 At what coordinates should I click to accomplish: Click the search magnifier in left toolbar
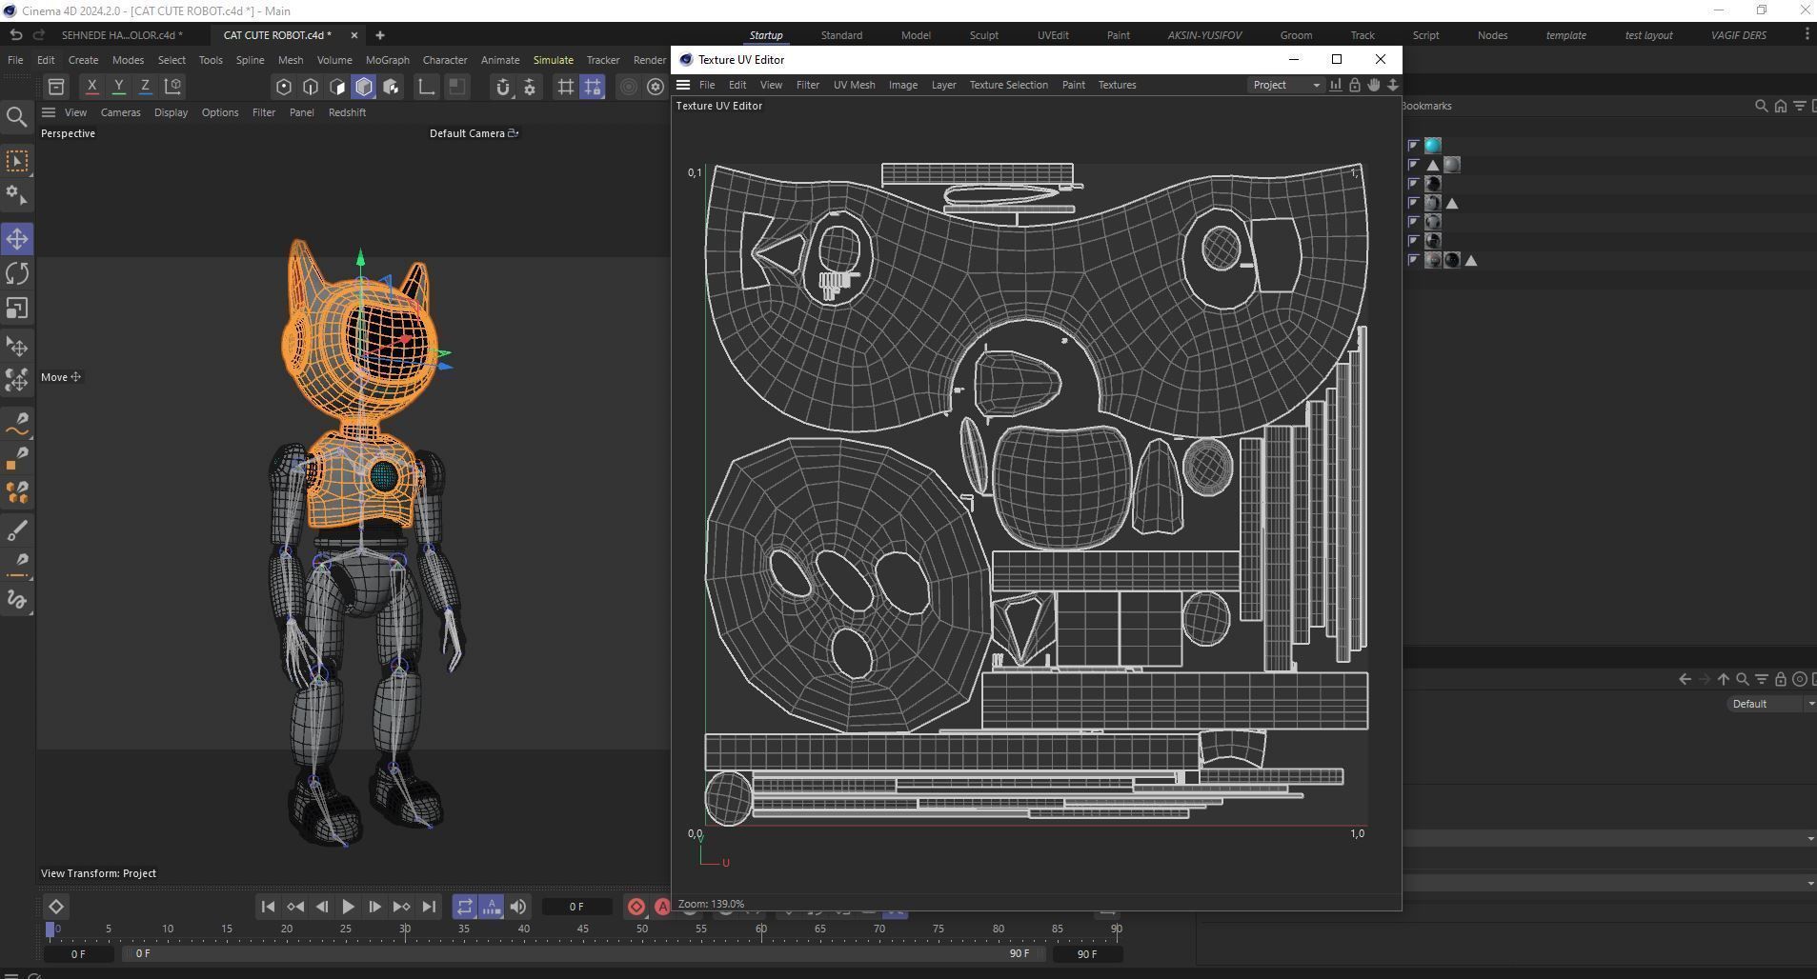16,117
